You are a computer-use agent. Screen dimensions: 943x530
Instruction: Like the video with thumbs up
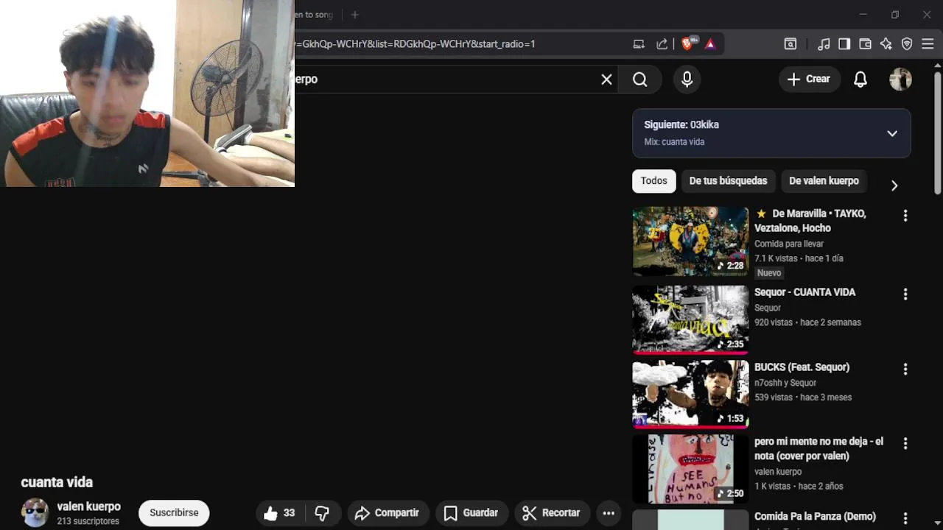280,513
